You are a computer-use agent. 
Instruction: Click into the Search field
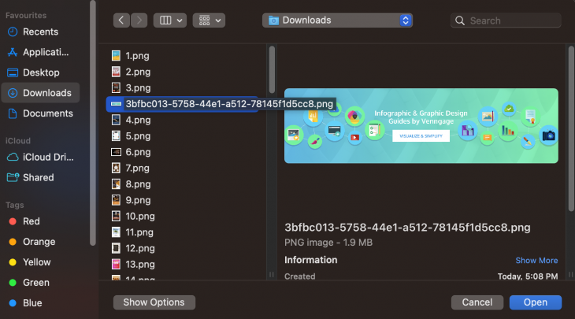coord(508,20)
